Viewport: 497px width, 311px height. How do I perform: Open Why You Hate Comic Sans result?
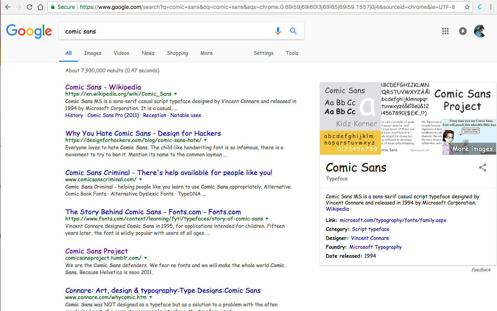[x=143, y=133]
